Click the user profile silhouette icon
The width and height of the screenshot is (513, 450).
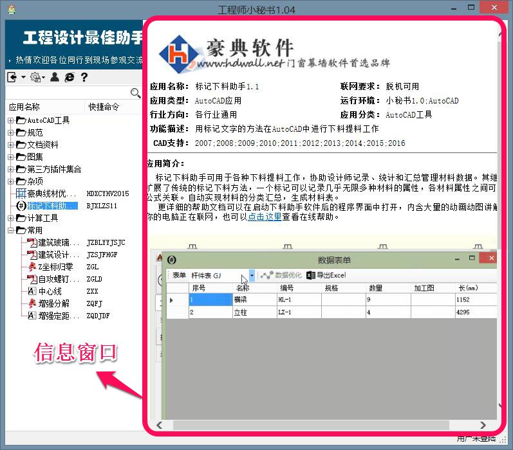55,77
